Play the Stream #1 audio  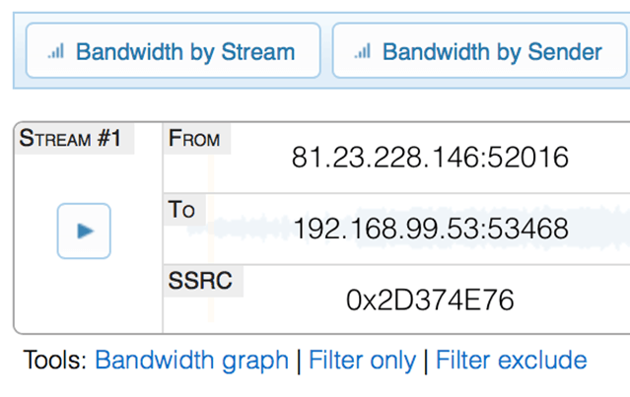point(84,231)
